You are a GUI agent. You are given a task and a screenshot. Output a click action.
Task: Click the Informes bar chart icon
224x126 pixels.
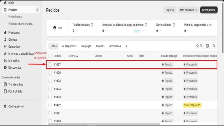[x=5, y=53]
